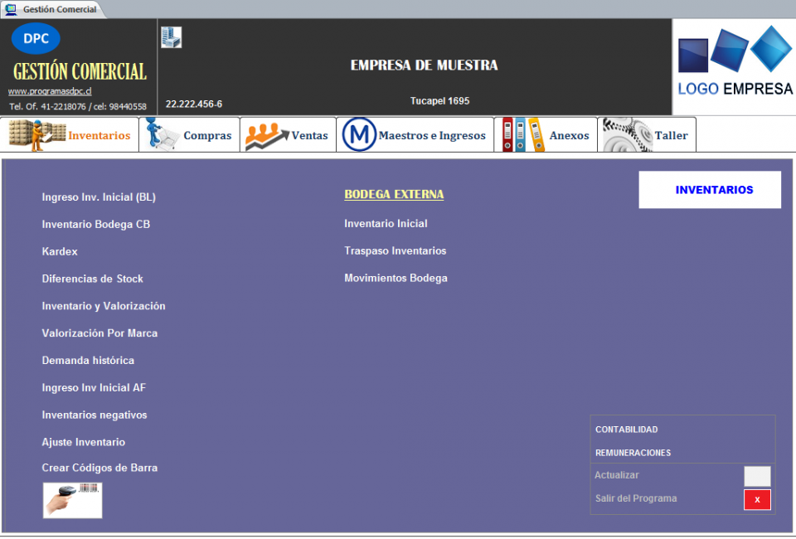The width and height of the screenshot is (796, 539).
Task: Select the Maestros e Ingresos tab
Action: pos(415,135)
